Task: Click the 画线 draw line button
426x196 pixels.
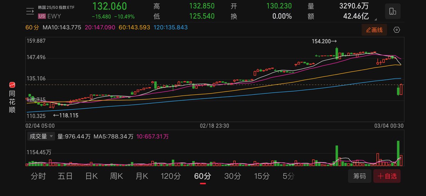Action: click(x=374, y=30)
